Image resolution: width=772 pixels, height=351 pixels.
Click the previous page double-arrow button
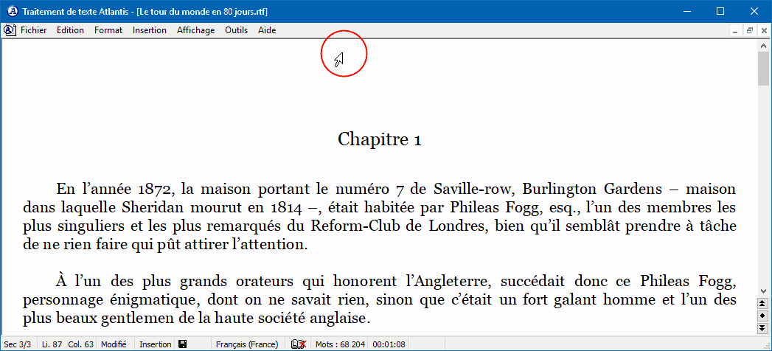coord(763,304)
